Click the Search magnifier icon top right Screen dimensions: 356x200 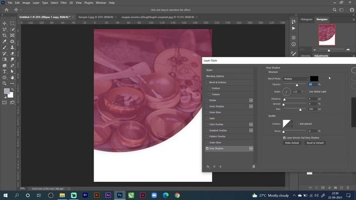[x=334, y=10]
